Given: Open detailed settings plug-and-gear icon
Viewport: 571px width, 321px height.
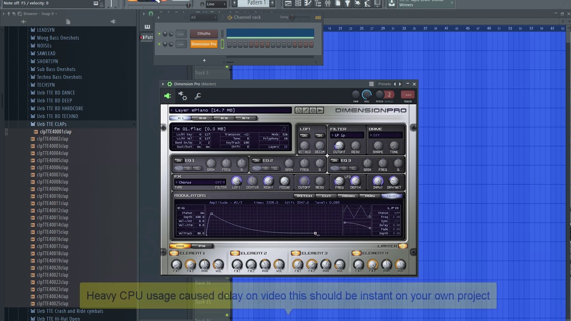Looking at the screenshot, I should (182, 96).
